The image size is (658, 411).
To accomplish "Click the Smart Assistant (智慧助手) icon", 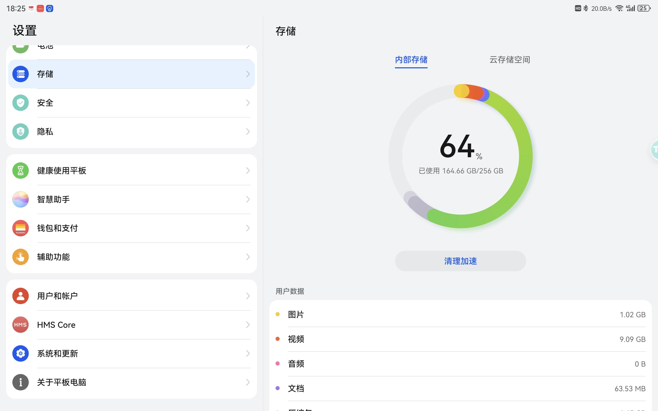I will 20,200.
